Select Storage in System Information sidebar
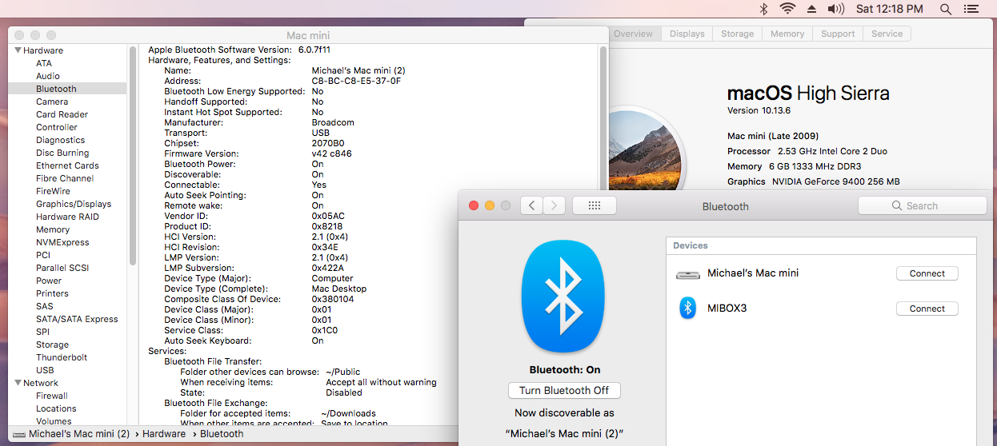The height and width of the screenshot is (446, 997). (52, 344)
